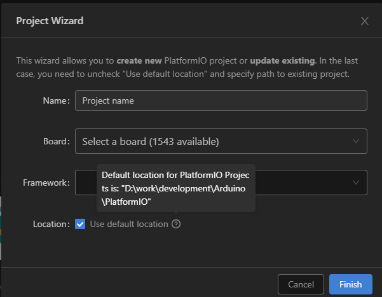Click the "Board:" field label
The width and height of the screenshot is (382, 297).
(x=55, y=141)
